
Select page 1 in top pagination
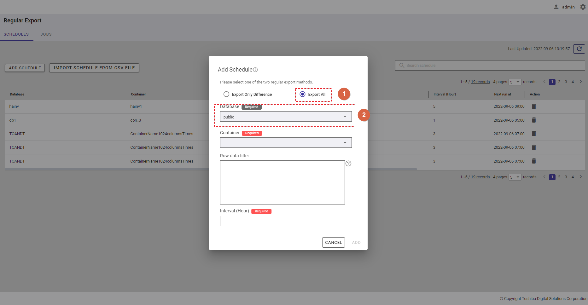[x=552, y=82]
